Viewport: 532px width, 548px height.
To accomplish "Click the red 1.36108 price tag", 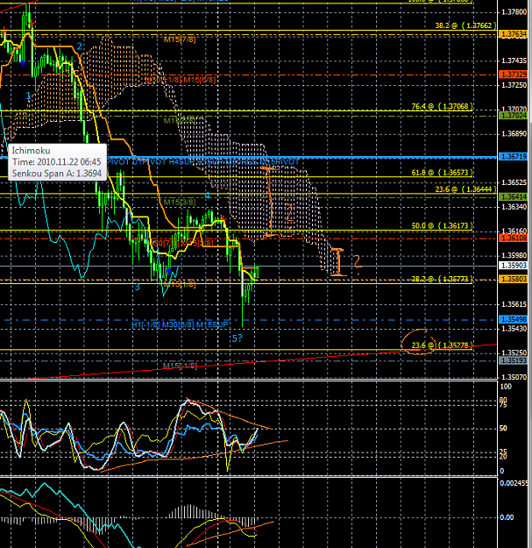I will coord(513,238).
